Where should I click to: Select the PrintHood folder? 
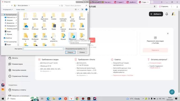coord(35,26)
